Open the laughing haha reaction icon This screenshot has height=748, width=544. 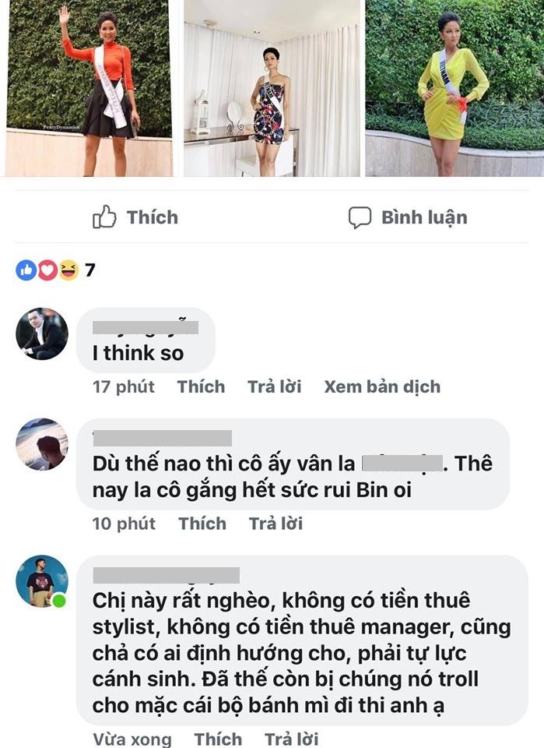click(68, 270)
